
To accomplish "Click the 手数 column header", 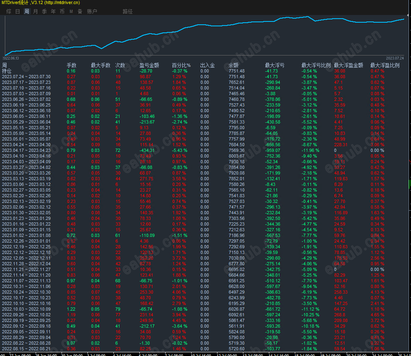I will click(x=71, y=65).
